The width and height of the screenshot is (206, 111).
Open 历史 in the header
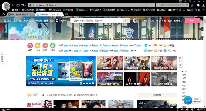(170, 21)
